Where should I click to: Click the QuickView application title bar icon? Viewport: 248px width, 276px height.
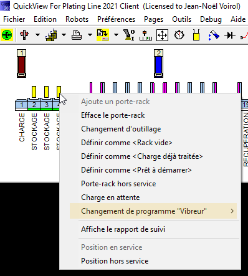point(5,6)
